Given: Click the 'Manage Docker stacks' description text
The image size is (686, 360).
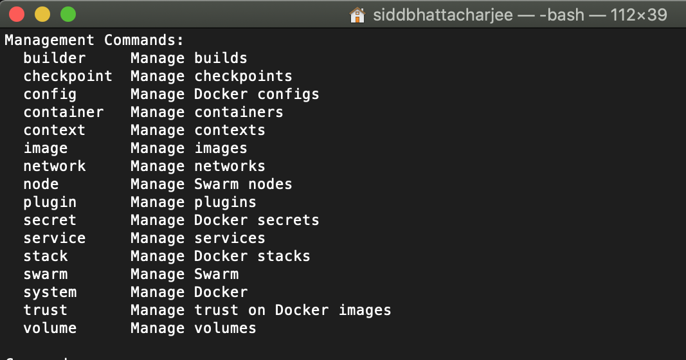Looking at the screenshot, I should 220,256.
